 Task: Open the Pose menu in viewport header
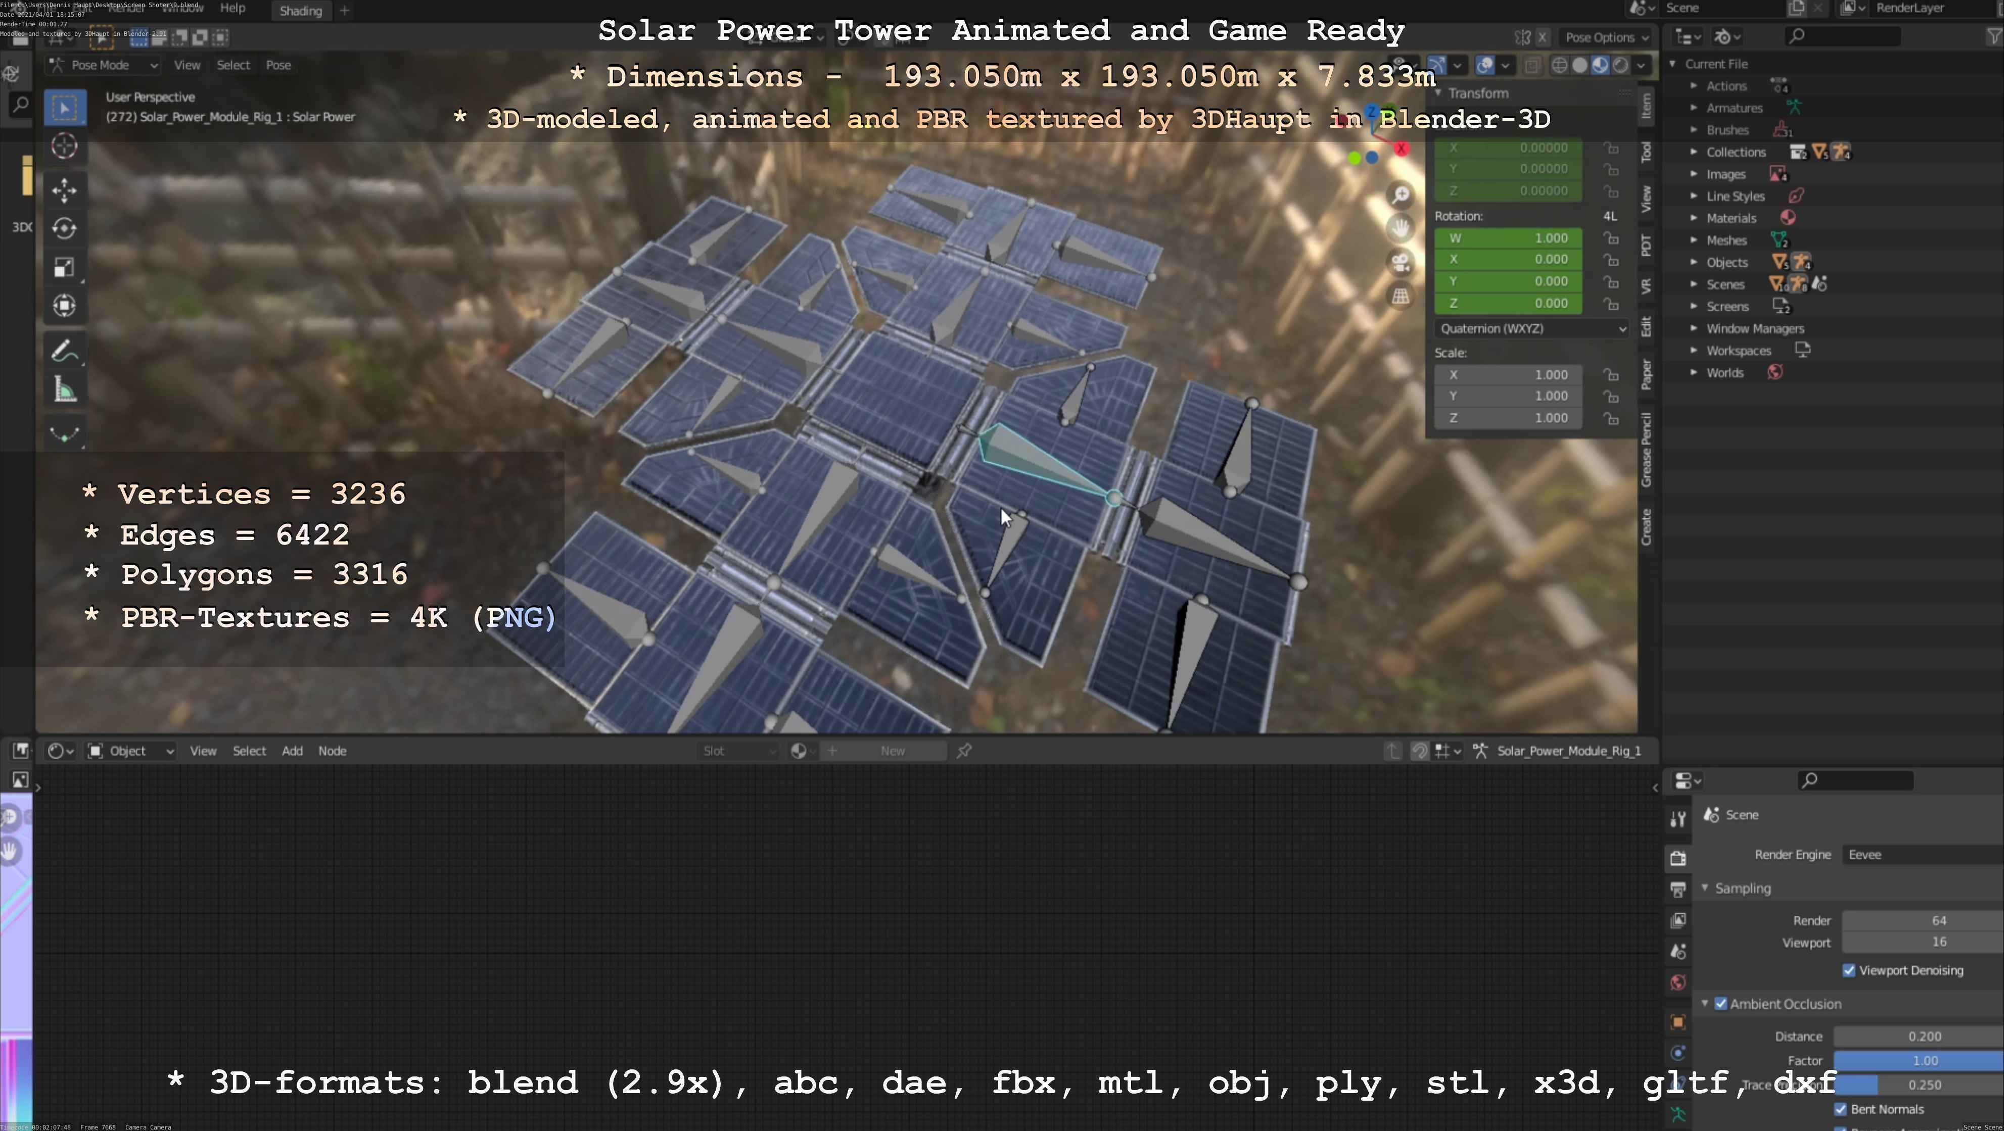[277, 65]
